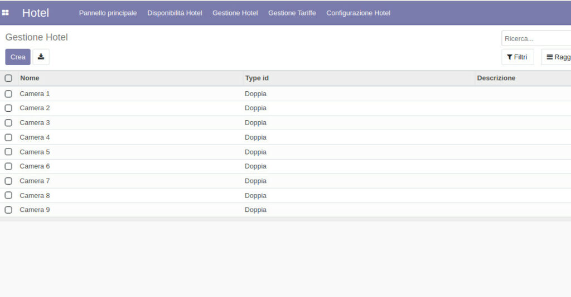Click the Filtri funnel filter button
The height and width of the screenshot is (297, 571).
point(517,57)
